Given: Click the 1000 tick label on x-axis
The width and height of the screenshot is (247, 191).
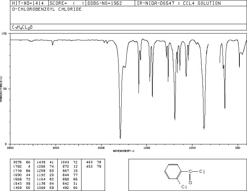Looking at the screenshot, I should [x=192, y=148].
